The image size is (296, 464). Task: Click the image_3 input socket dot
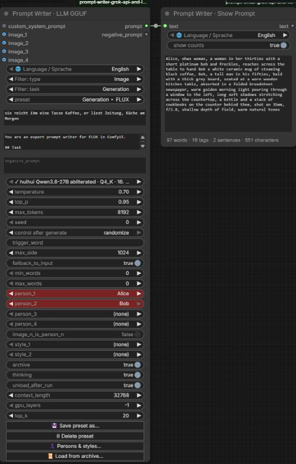tap(4, 51)
